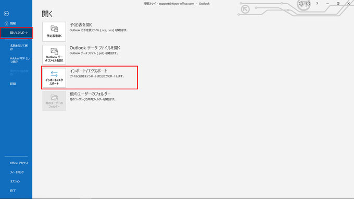Select 開く/エクスポート in the sidebar

tap(16, 33)
